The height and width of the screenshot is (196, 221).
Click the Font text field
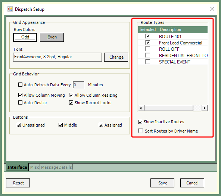click(x=57, y=57)
